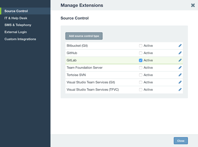Check the GitHub Active checkbox

(140, 53)
